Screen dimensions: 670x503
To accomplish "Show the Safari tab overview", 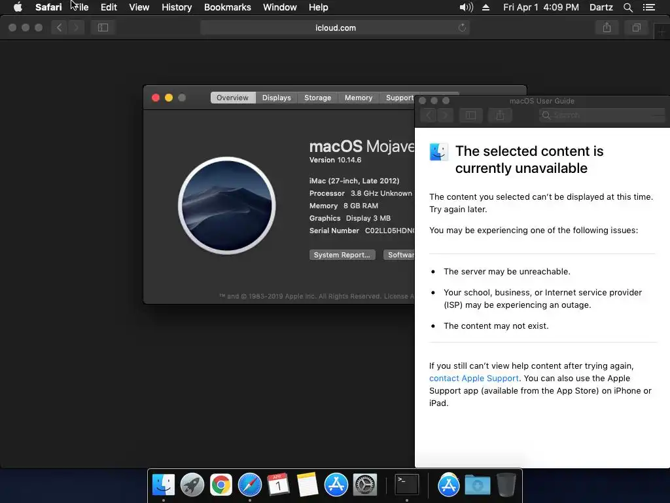I will point(636,28).
